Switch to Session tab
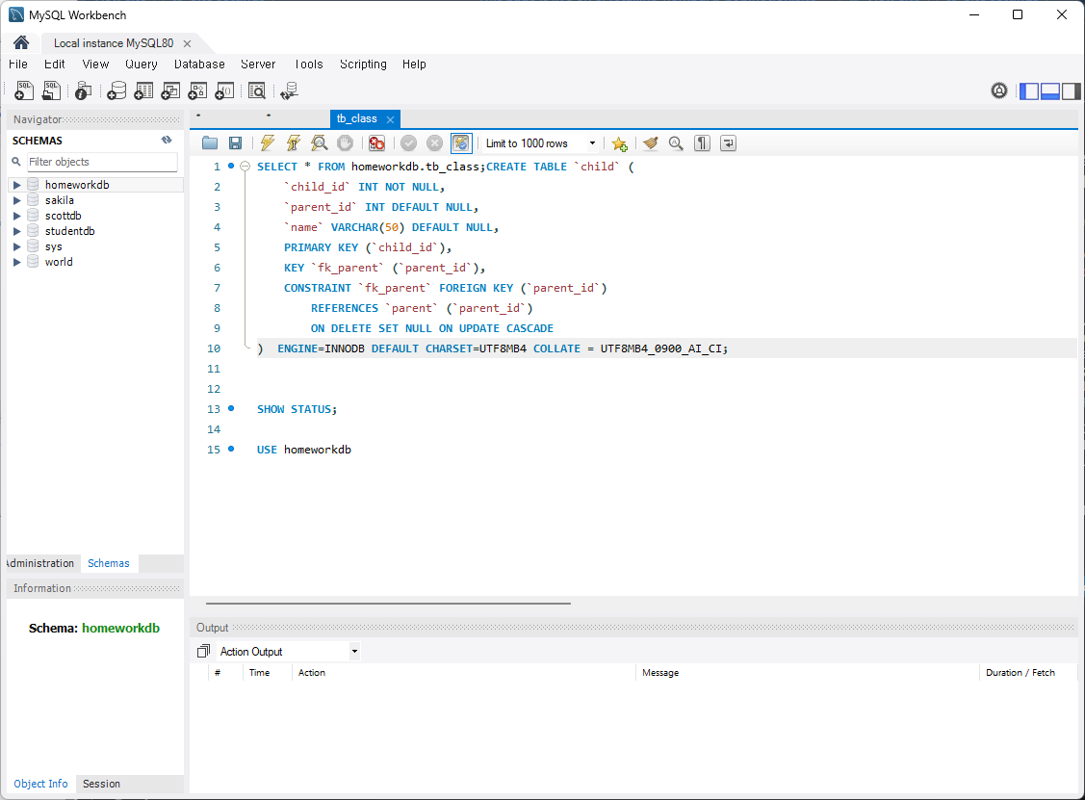Image resolution: width=1085 pixels, height=800 pixels. [102, 784]
